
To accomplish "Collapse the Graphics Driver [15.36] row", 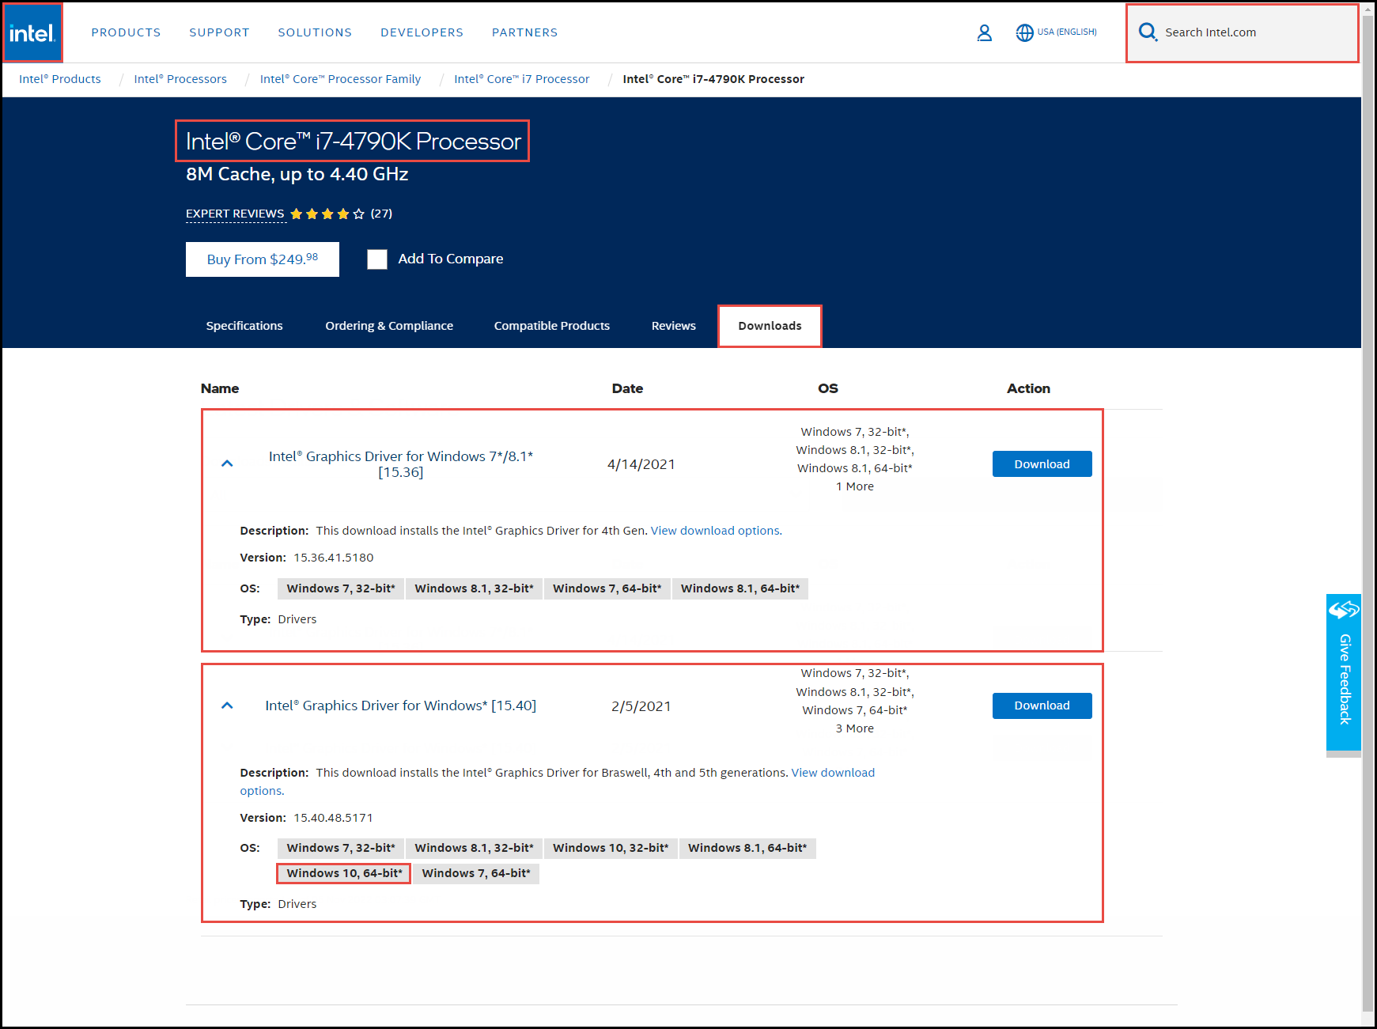I will point(227,463).
